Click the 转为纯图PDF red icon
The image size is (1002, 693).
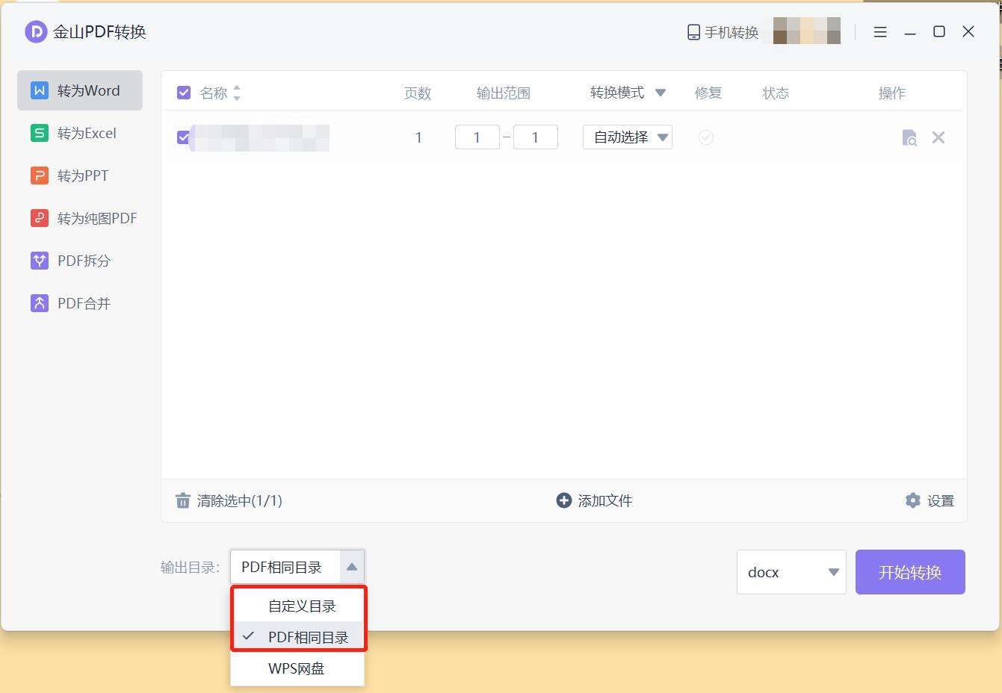pyautogui.click(x=40, y=218)
